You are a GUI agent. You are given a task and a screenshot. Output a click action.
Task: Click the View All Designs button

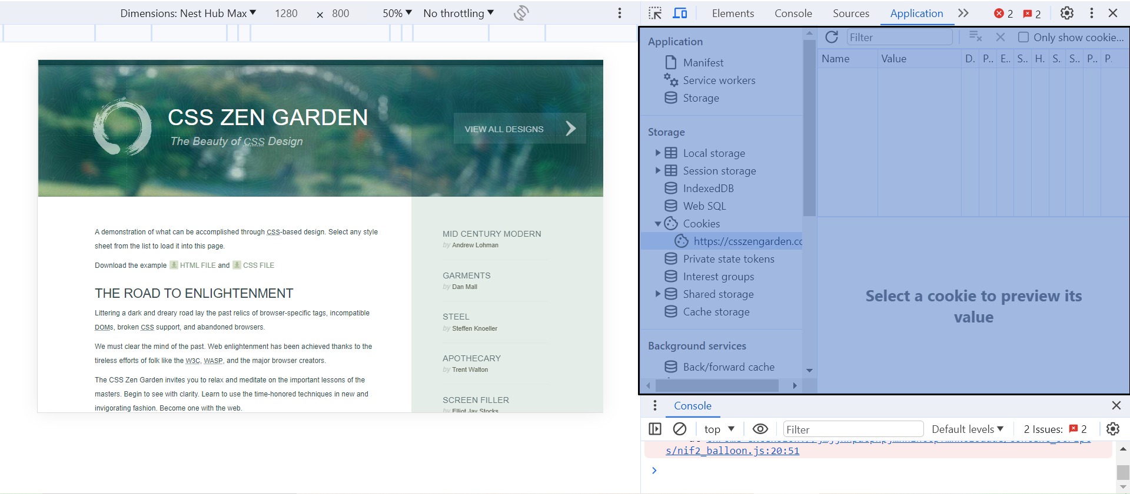pyautogui.click(x=520, y=128)
